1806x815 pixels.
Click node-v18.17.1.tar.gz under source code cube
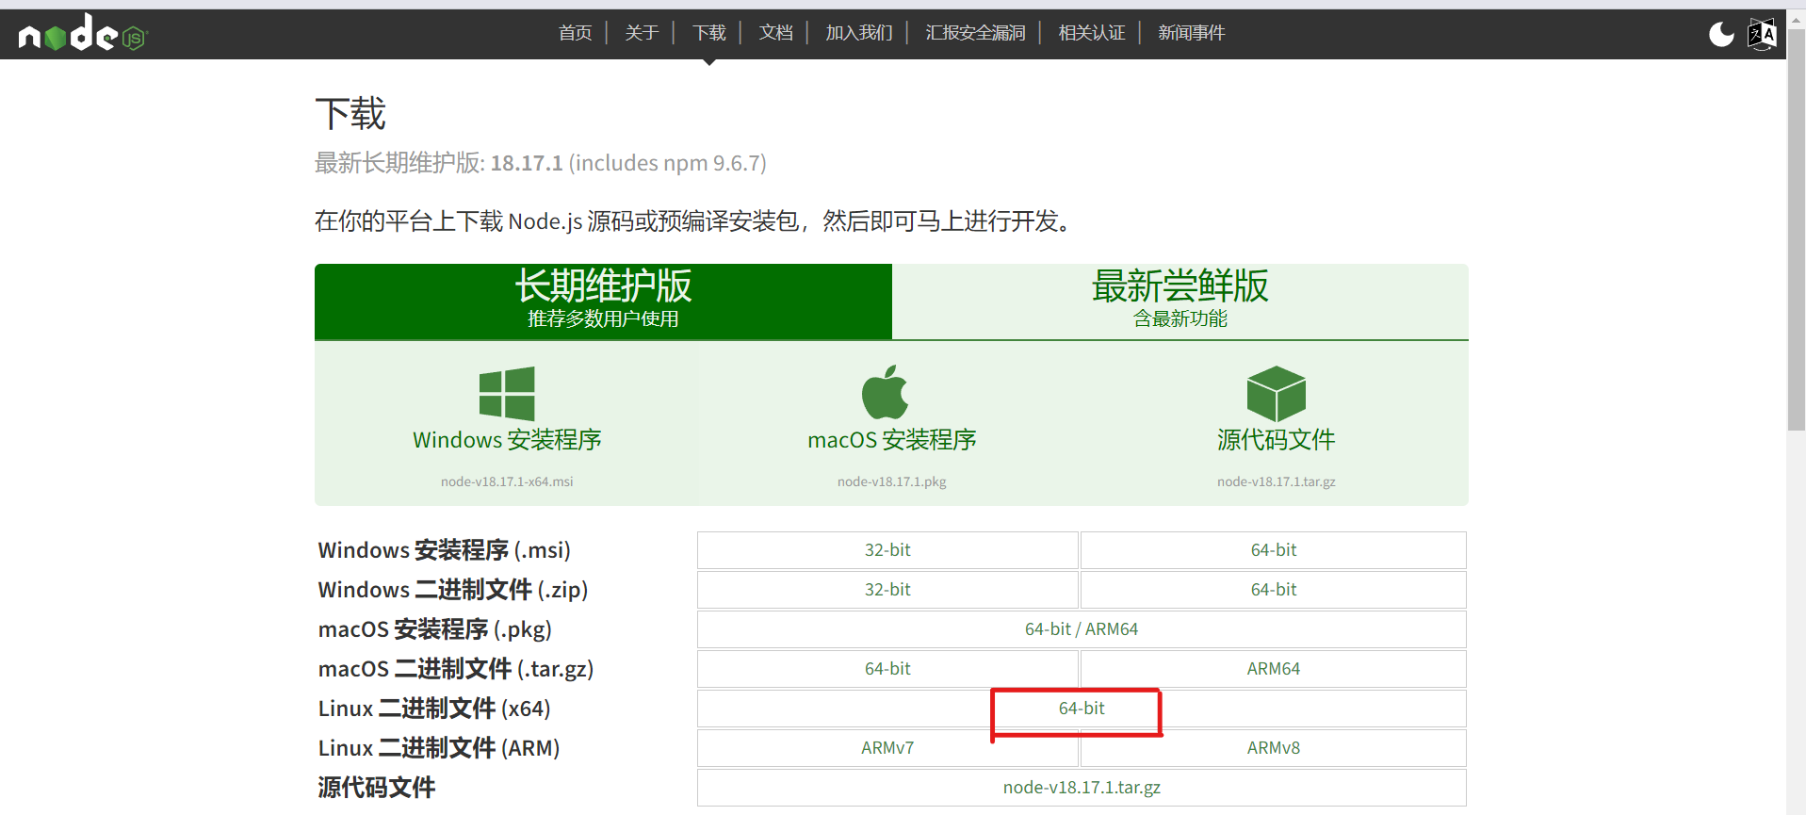[1277, 481]
